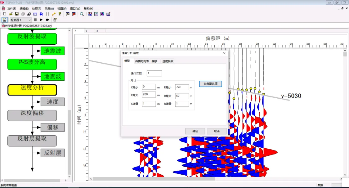Click the picture with dark arrow icon
Viewport: 349px width, 188px height.
pos(67,14)
